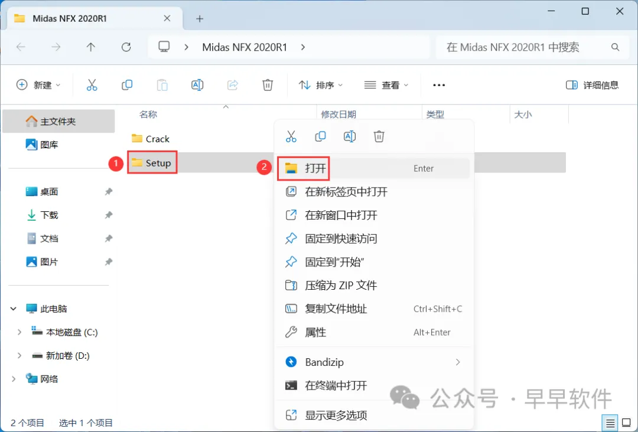The height and width of the screenshot is (432, 638).
Task: Go up one folder level
Action: pyautogui.click(x=91, y=47)
